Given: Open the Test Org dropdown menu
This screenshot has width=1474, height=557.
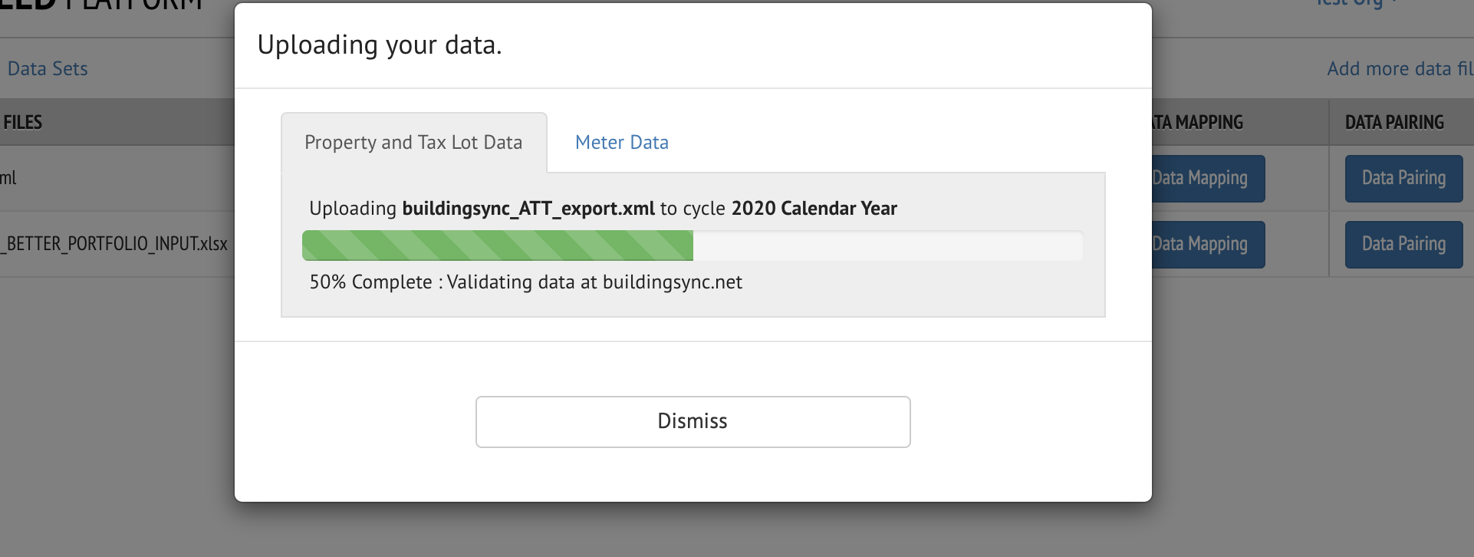Looking at the screenshot, I should (1354, 4).
